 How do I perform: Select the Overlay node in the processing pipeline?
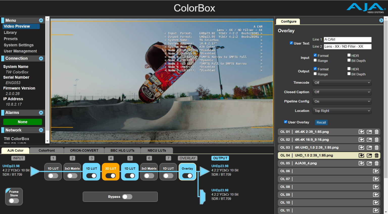187,168
